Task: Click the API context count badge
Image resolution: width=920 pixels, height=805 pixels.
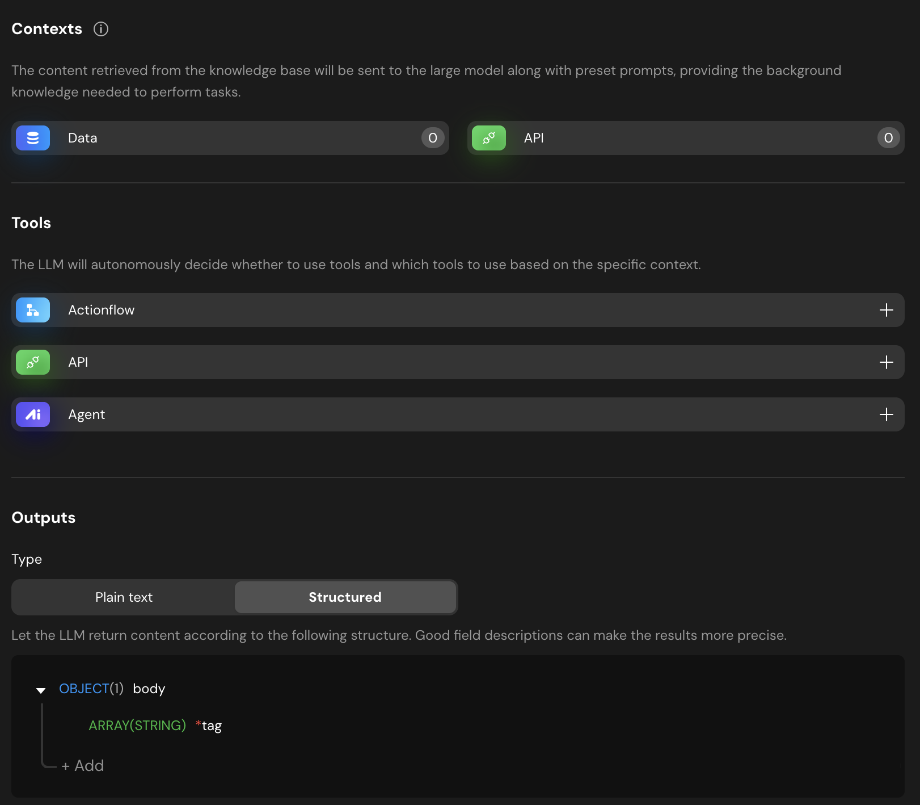Action: (888, 138)
